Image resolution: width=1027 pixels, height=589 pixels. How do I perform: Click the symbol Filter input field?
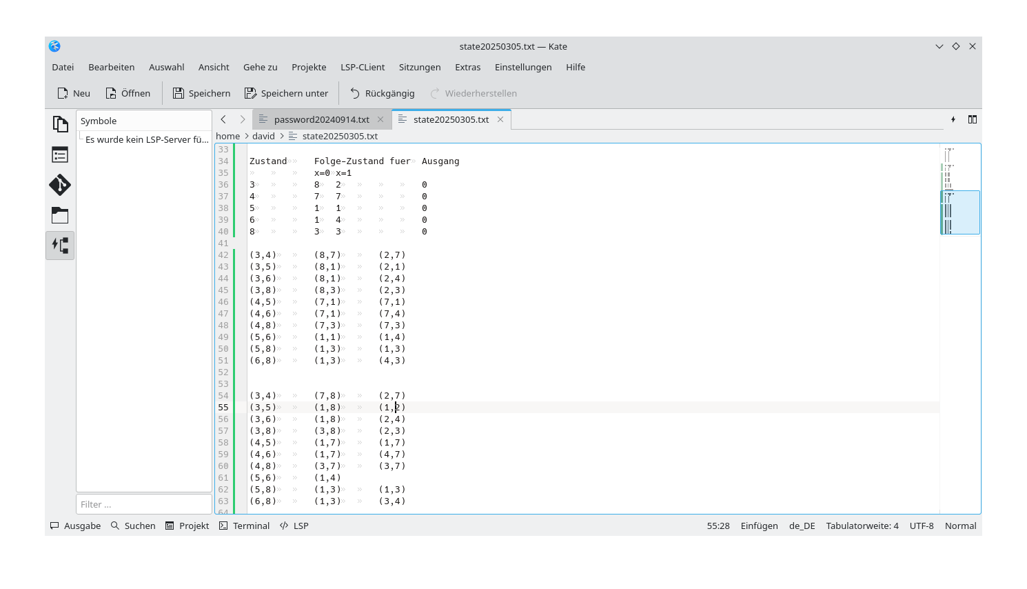pyautogui.click(x=143, y=504)
